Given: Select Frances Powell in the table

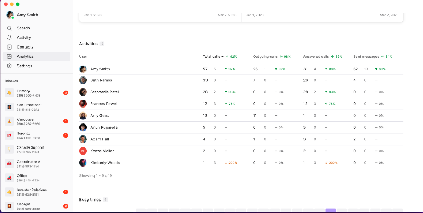Looking at the screenshot, I should tap(104, 104).
